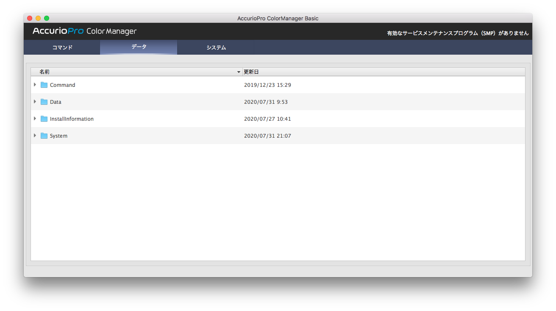The image size is (556, 311).
Task: Expand the Data folder tree row
Action: click(35, 102)
